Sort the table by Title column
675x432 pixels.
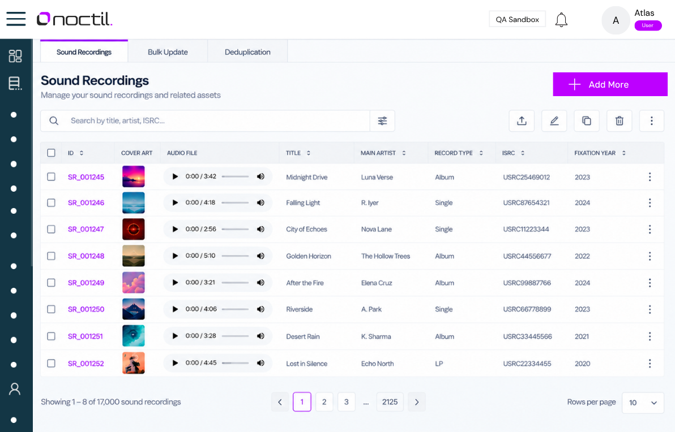[x=308, y=153]
